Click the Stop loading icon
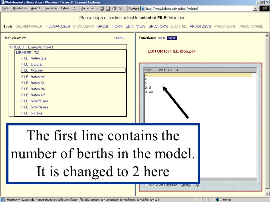270x202 pixels. pos(102,8)
